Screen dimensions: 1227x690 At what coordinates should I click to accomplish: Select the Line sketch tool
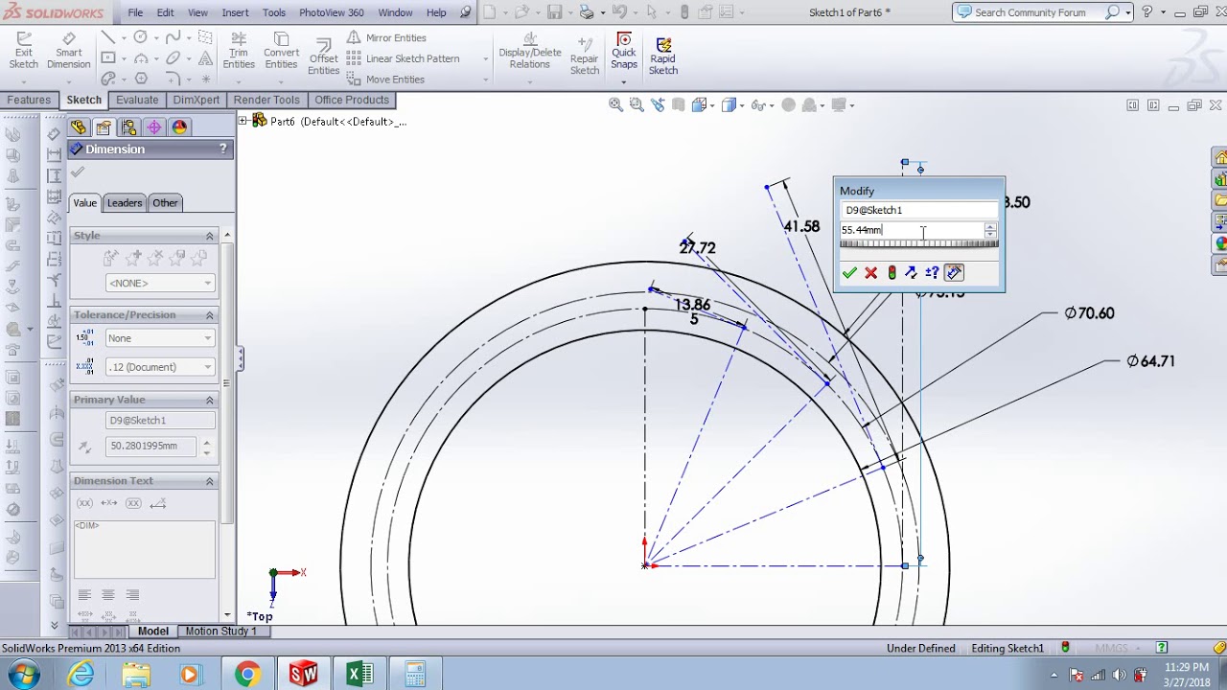pyautogui.click(x=108, y=37)
